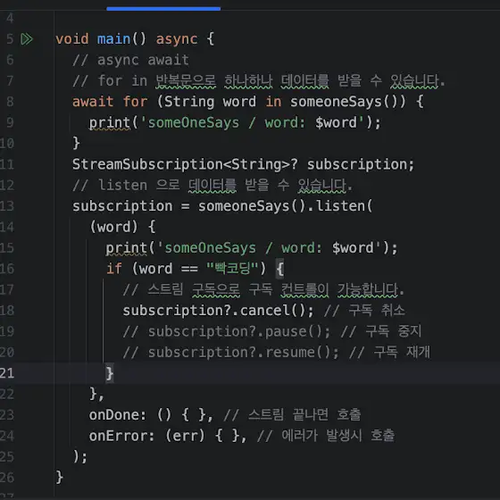Click line number 24 in the gutter
Viewport: 500px width, 500px height.
click(x=7, y=436)
